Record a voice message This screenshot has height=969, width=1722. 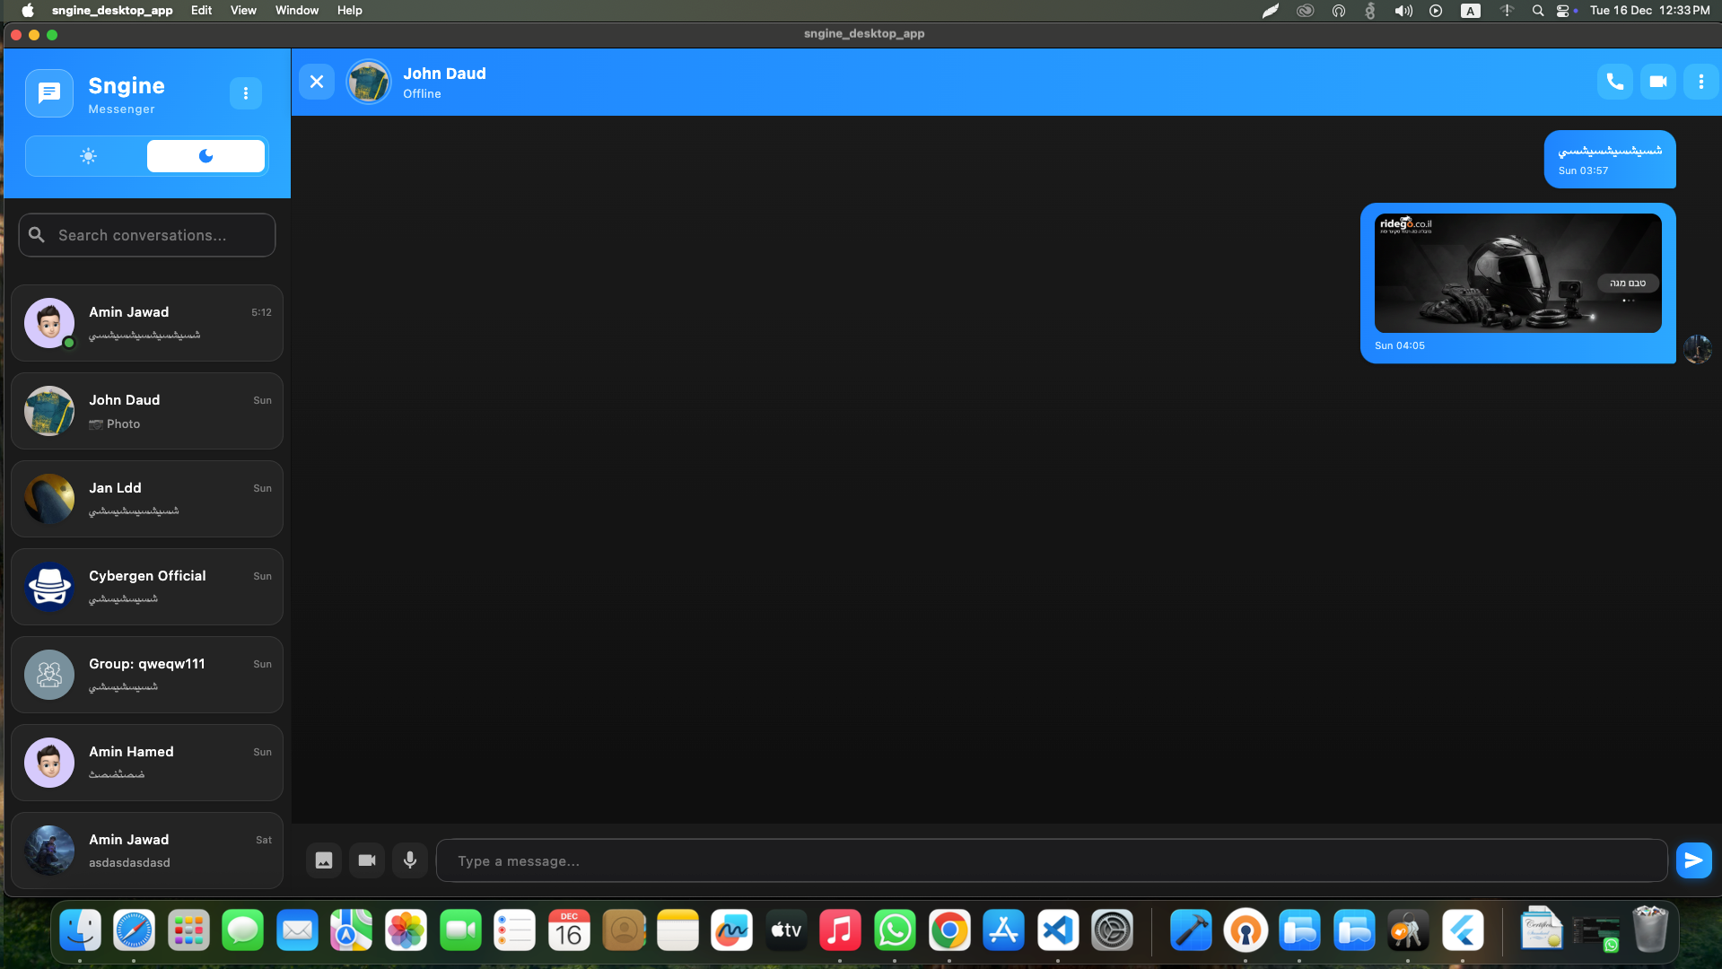coord(409,860)
